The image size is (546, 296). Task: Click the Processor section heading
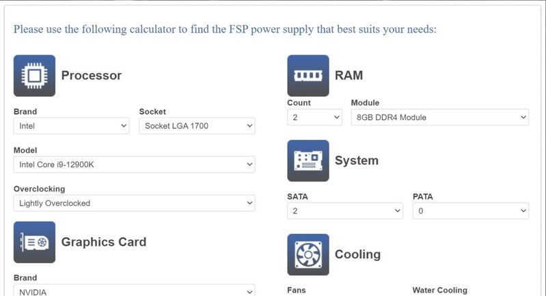[x=92, y=76]
